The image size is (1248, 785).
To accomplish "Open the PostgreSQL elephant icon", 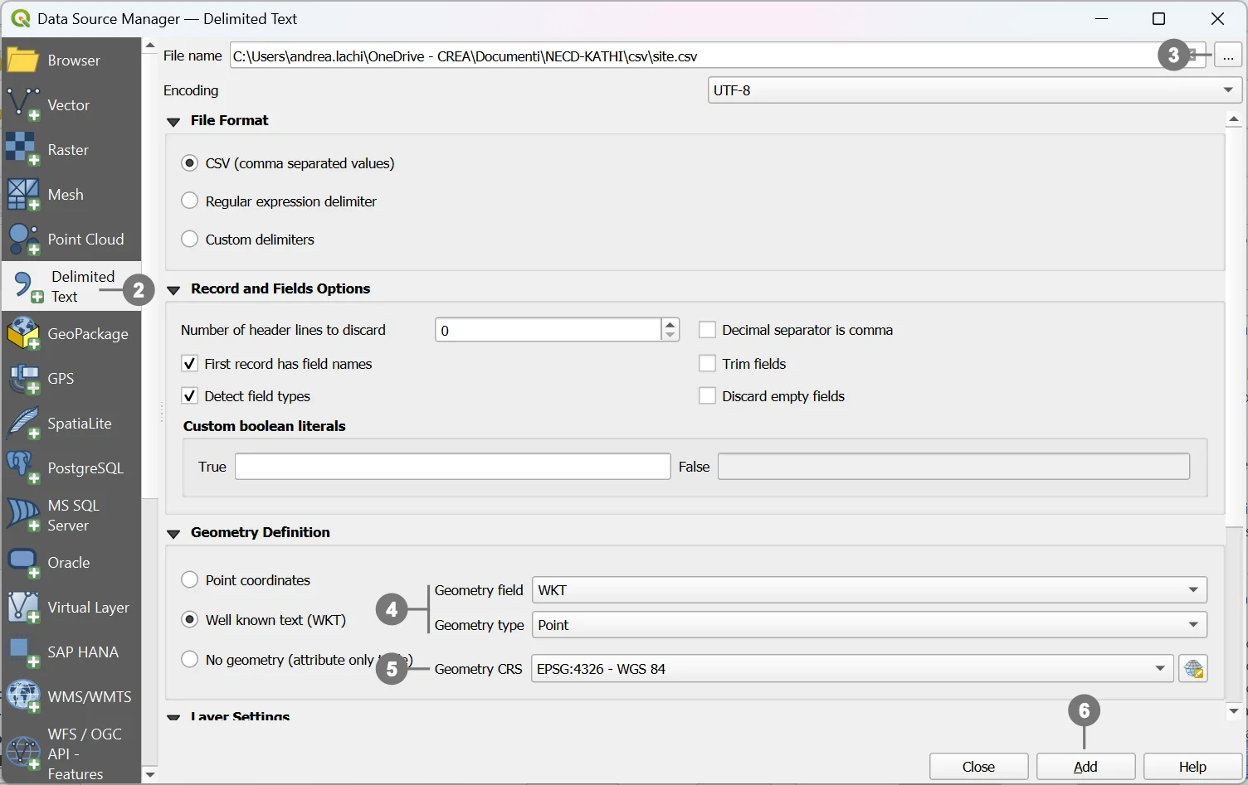I will (23, 468).
